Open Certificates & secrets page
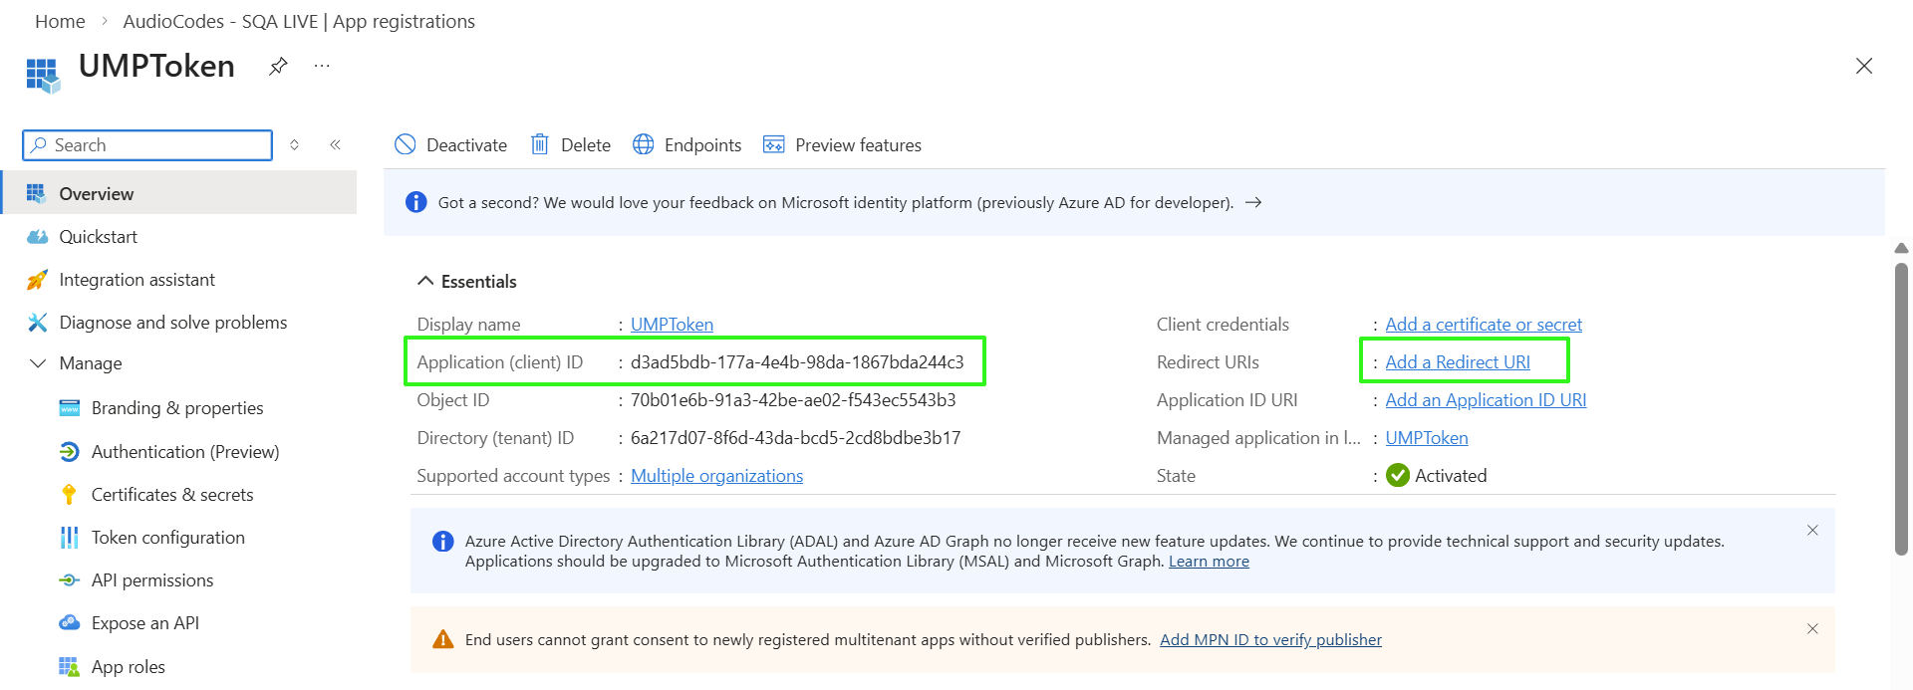Viewport: 1913px width, 690px height. pos(171,495)
